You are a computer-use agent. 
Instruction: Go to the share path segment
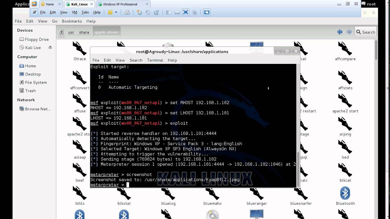coord(84,32)
